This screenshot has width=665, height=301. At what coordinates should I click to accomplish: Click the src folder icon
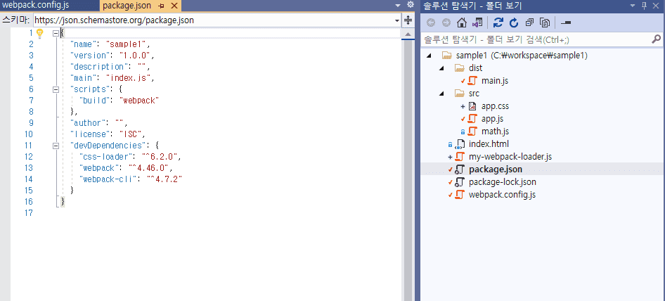(x=459, y=94)
